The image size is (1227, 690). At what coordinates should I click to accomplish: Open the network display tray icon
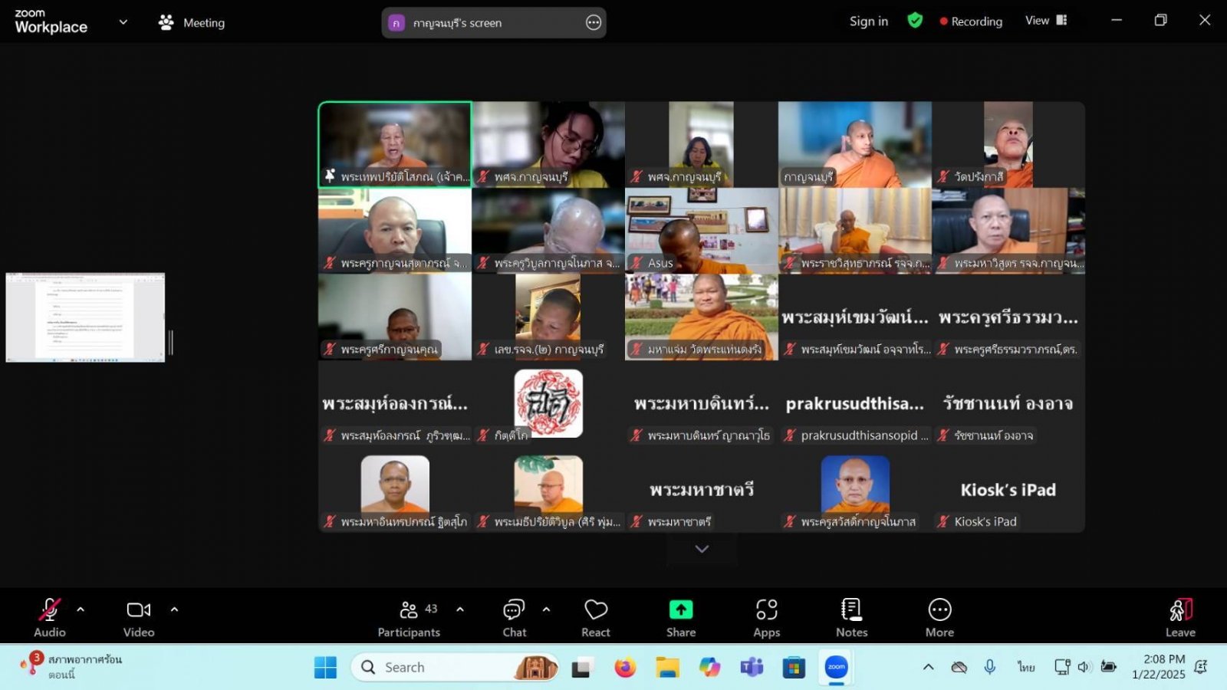pos(1062,667)
